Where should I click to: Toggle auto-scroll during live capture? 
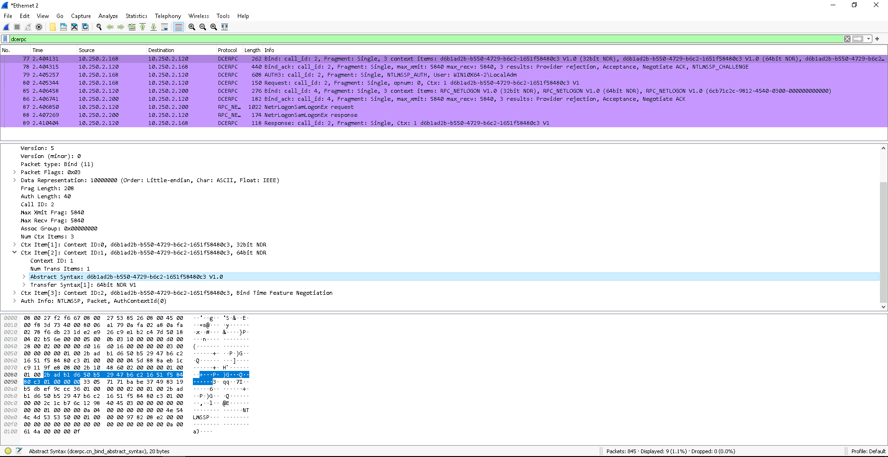tap(164, 27)
